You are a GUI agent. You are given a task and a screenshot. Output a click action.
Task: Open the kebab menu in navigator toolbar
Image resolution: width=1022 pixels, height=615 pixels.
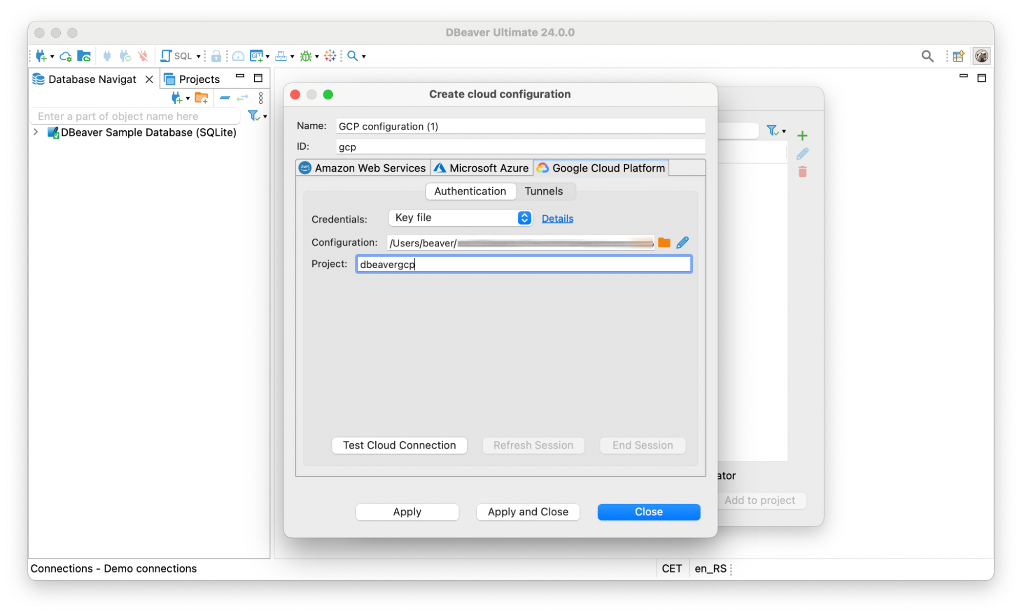[261, 98]
